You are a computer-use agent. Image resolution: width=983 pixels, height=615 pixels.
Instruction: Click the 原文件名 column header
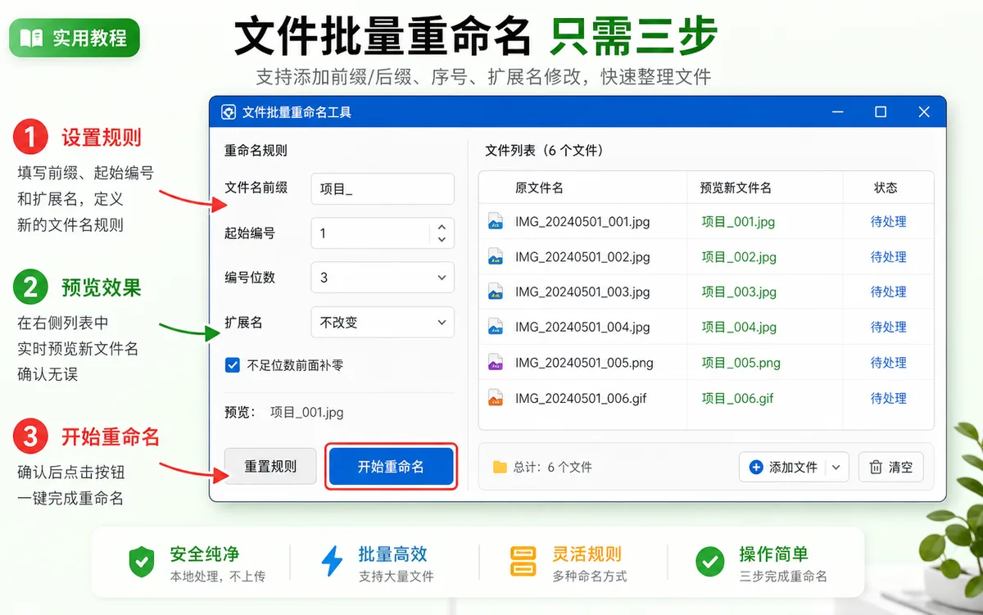click(x=539, y=188)
